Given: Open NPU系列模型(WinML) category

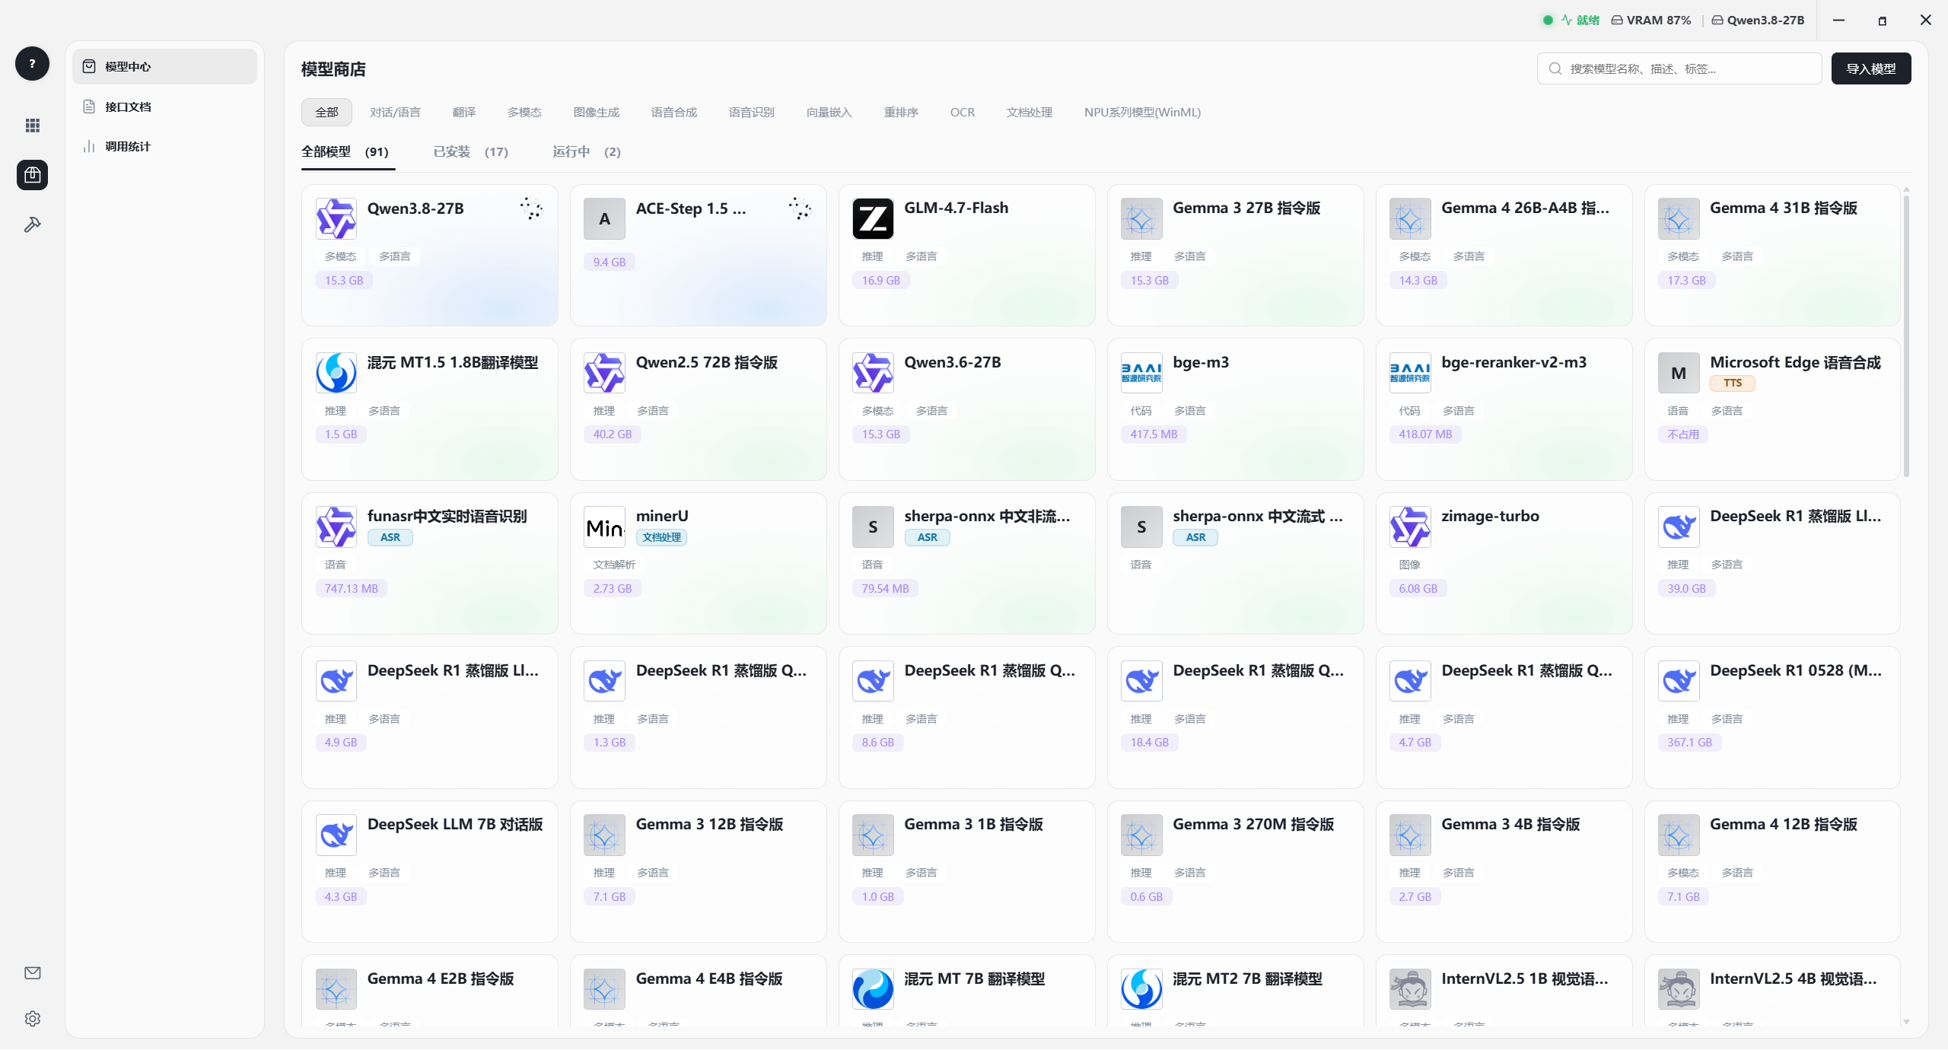Looking at the screenshot, I should (x=1142, y=113).
